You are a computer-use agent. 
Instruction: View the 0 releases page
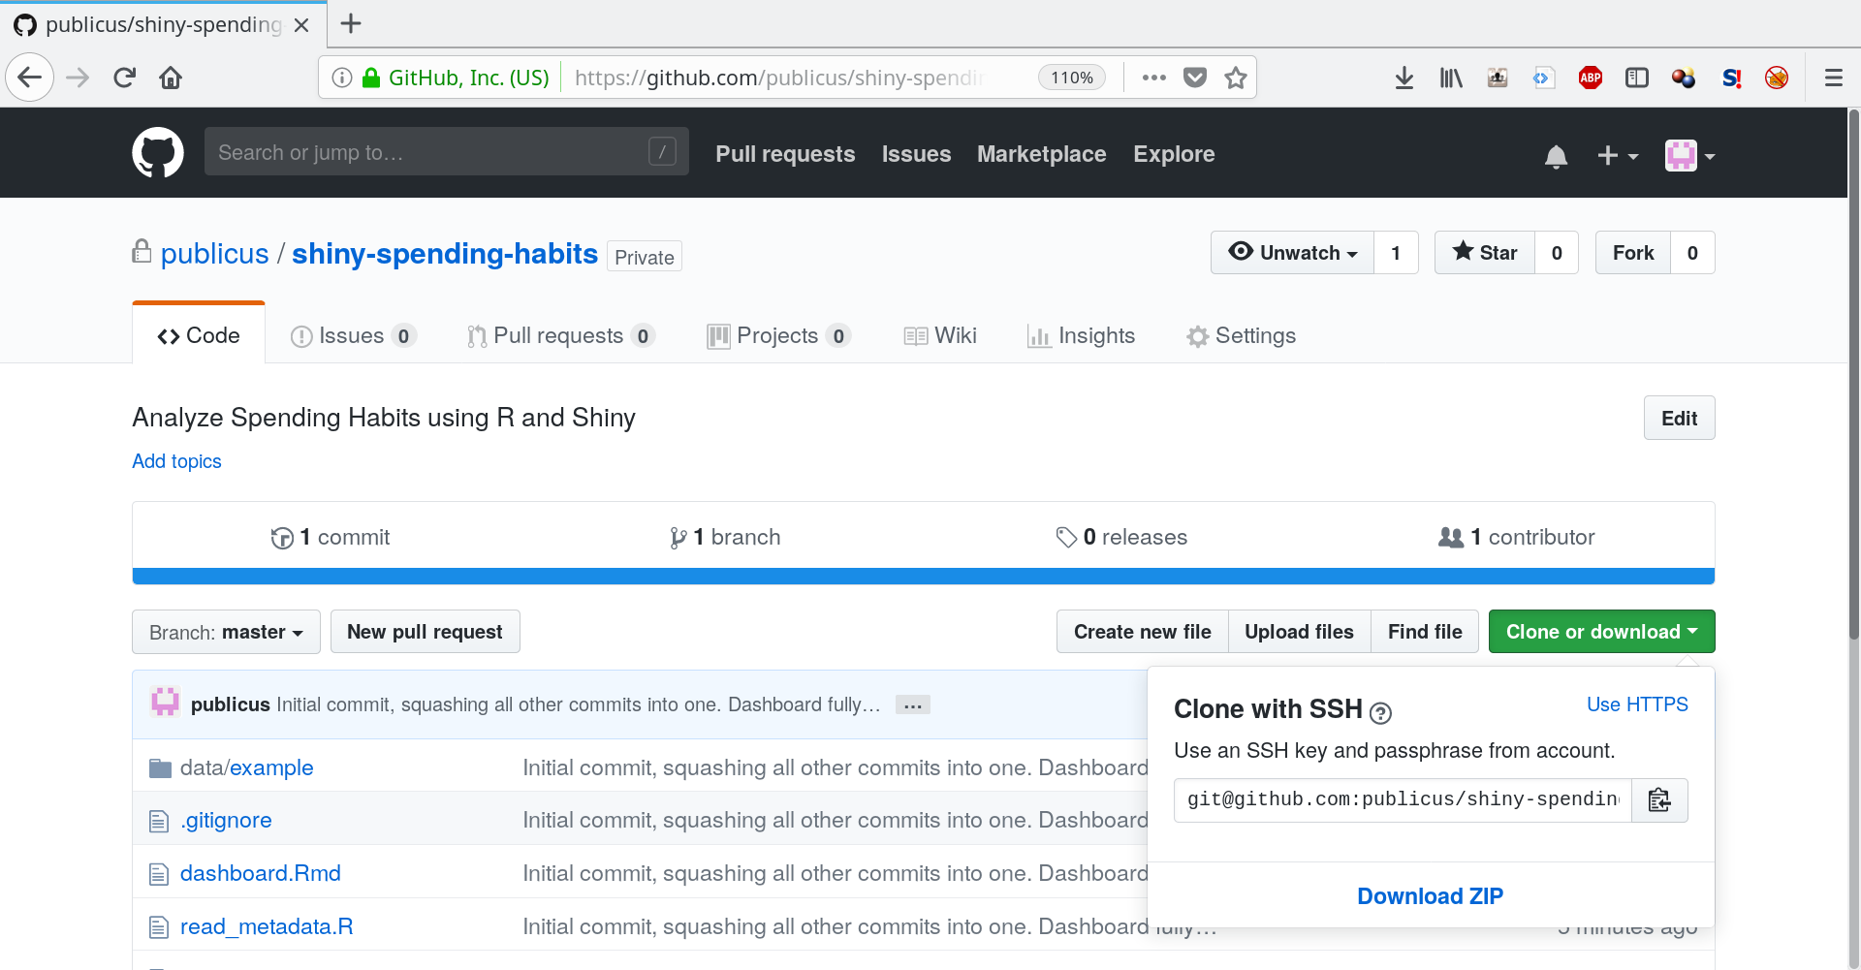coord(1121,537)
